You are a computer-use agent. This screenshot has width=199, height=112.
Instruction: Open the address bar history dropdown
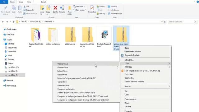click(162, 22)
